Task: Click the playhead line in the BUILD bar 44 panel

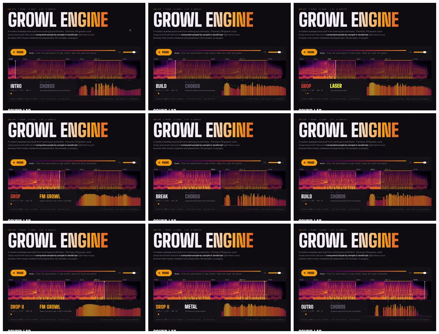Action: click(380, 180)
